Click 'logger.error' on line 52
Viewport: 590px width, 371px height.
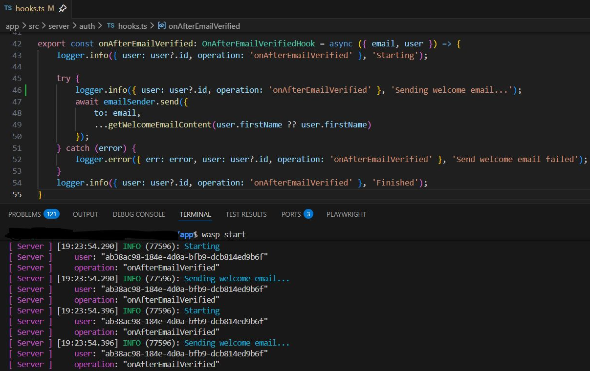click(104, 159)
